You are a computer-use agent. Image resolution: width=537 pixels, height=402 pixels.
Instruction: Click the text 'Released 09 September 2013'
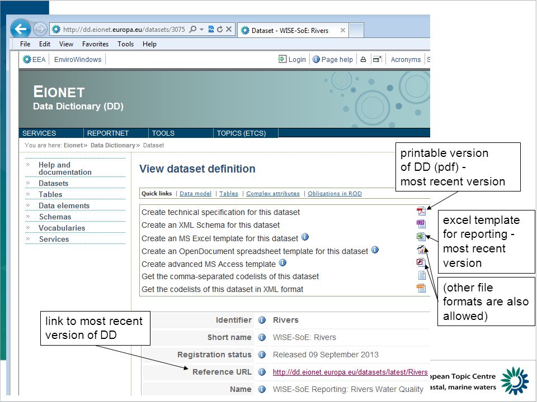coord(326,355)
